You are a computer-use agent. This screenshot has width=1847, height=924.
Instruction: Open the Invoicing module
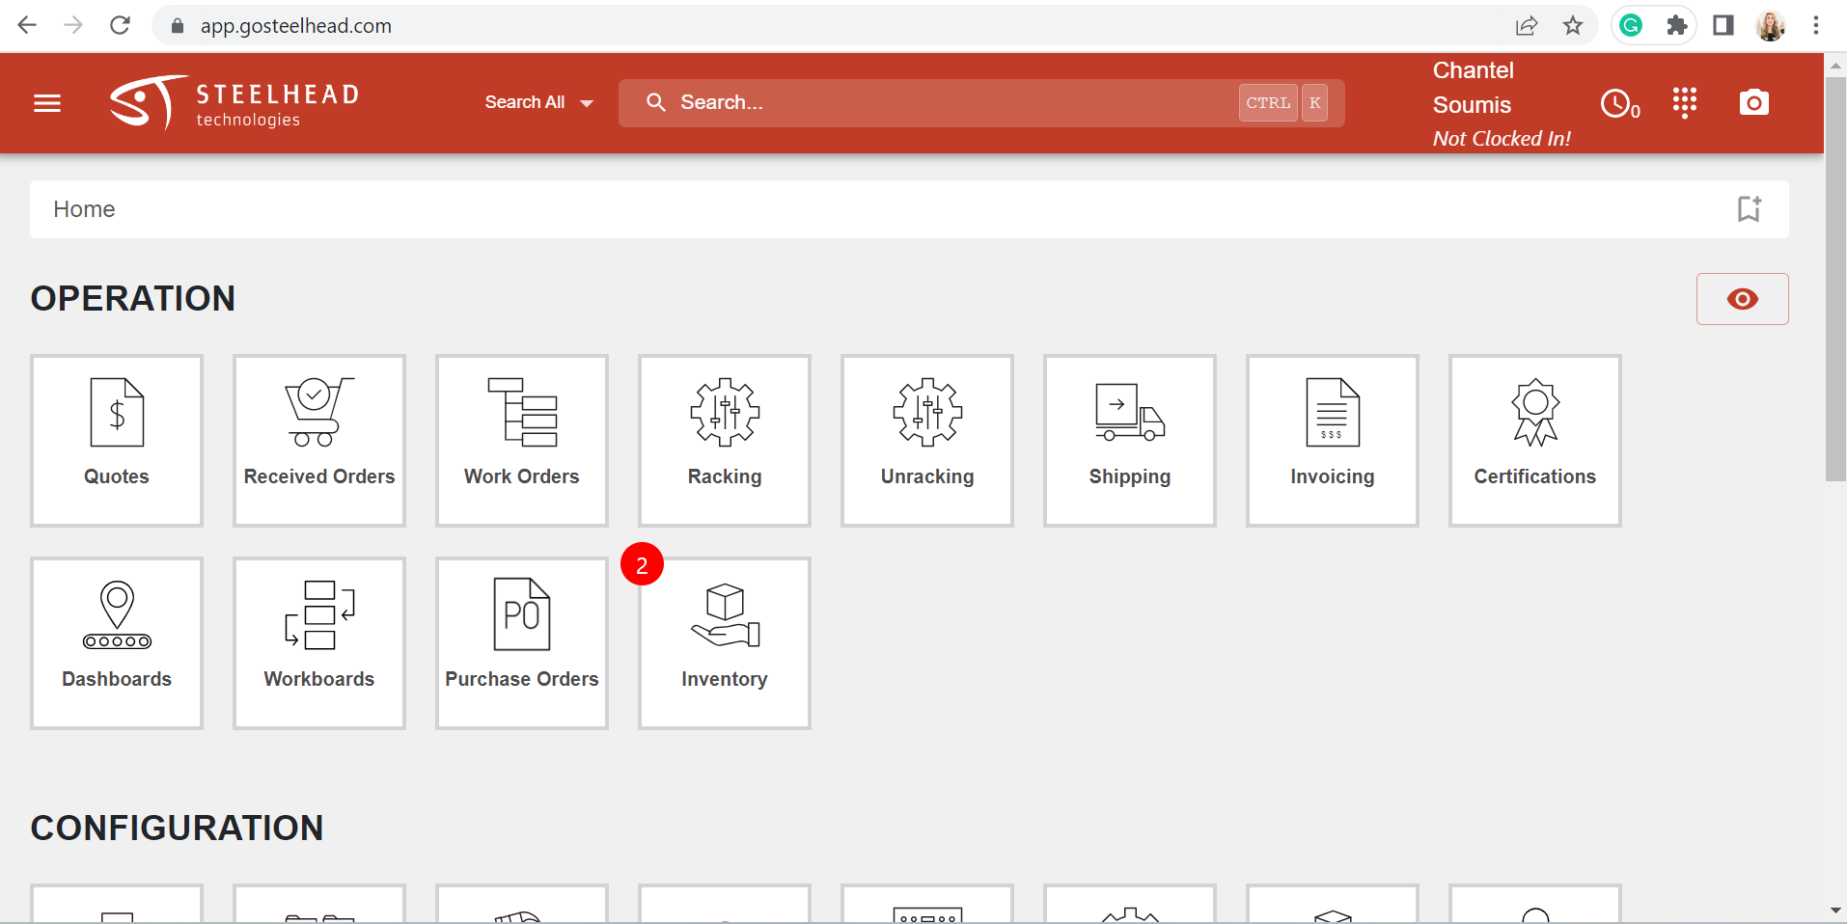pos(1333,441)
